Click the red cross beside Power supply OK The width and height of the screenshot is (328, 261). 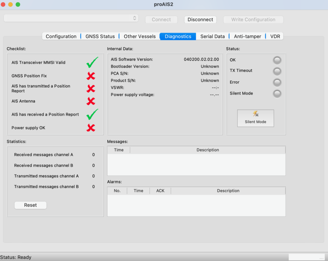click(91, 128)
